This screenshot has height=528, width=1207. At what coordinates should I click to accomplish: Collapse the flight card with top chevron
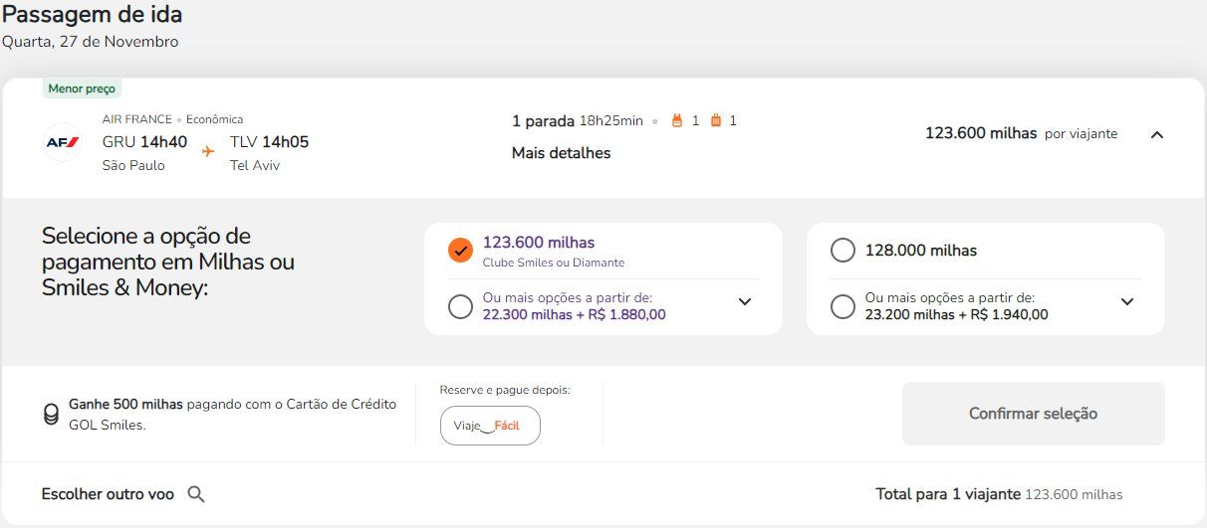pyautogui.click(x=1156, y=134)
